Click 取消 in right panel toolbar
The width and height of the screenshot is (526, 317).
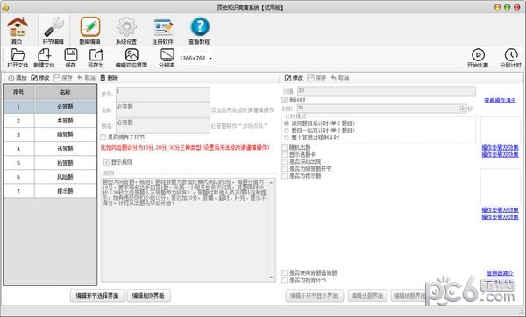340,78
